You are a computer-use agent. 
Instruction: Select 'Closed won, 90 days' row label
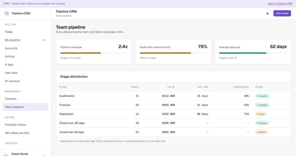[x=72, y=123]
